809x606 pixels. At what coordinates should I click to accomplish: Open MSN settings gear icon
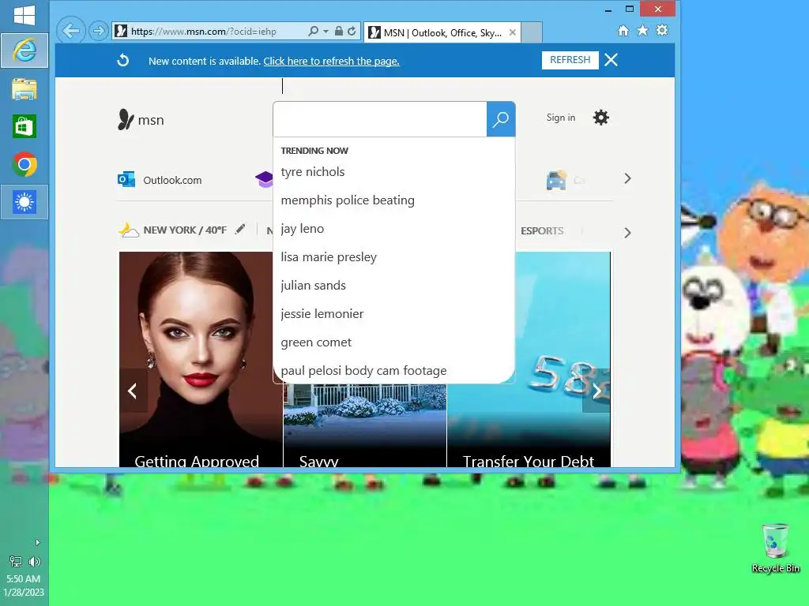pos(600,118)
